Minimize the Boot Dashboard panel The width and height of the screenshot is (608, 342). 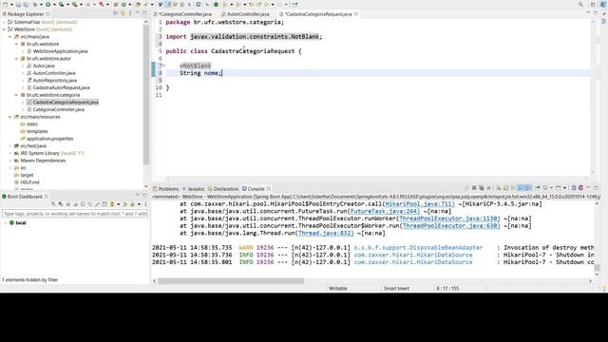(137, 196)
